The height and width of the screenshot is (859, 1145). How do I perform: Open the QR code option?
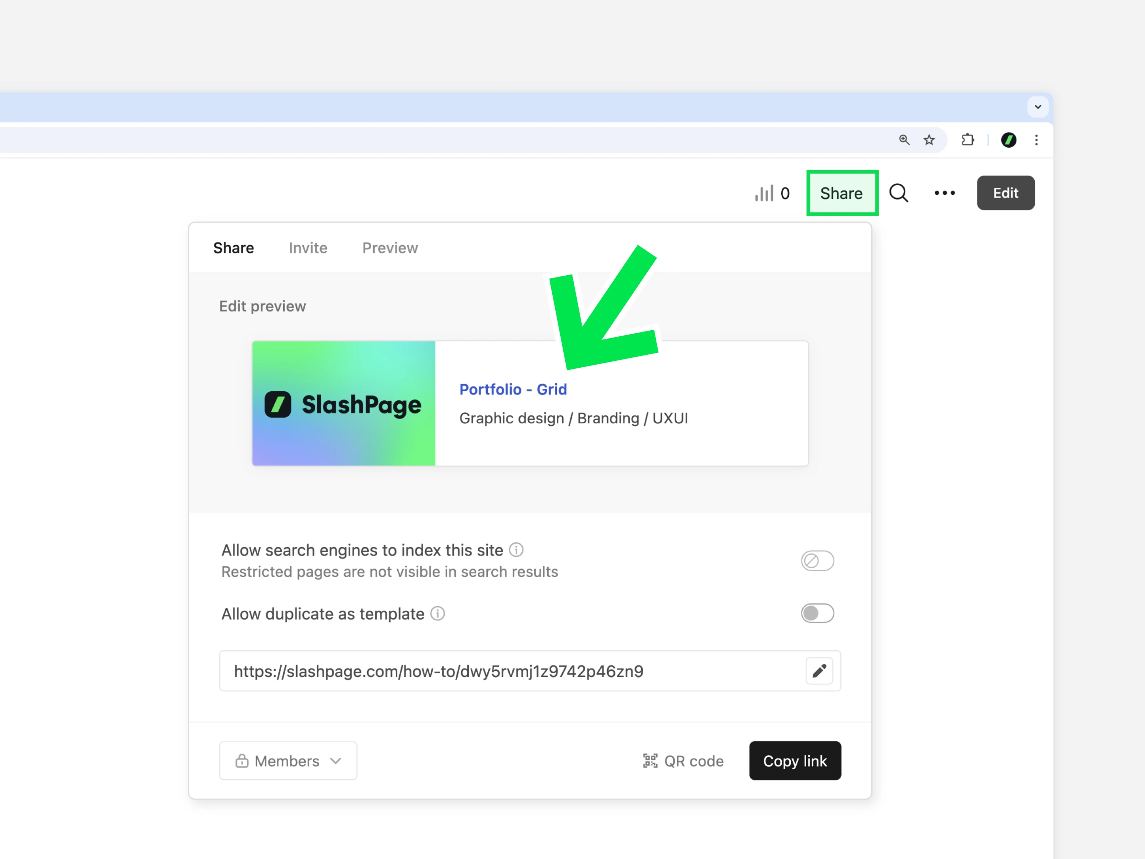pyautogui.click(x=683, y=761)
